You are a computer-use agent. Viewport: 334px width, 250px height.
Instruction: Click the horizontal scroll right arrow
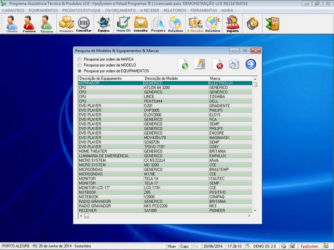[x=249, y=216]
